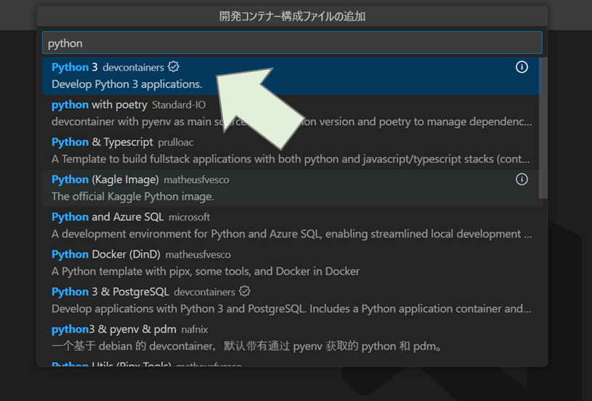The height and width of the screenshot is (401, 592).
Task: Click the Python 3 and PostgreSQL description text
Action: (291, 309)
